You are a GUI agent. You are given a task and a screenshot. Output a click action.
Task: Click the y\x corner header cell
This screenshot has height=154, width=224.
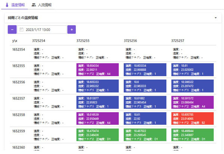pyautogui.click(x=16, y=40)
